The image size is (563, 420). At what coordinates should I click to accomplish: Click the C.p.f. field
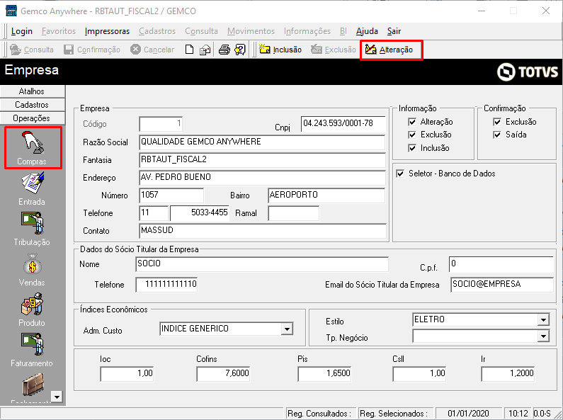point(501,264)
